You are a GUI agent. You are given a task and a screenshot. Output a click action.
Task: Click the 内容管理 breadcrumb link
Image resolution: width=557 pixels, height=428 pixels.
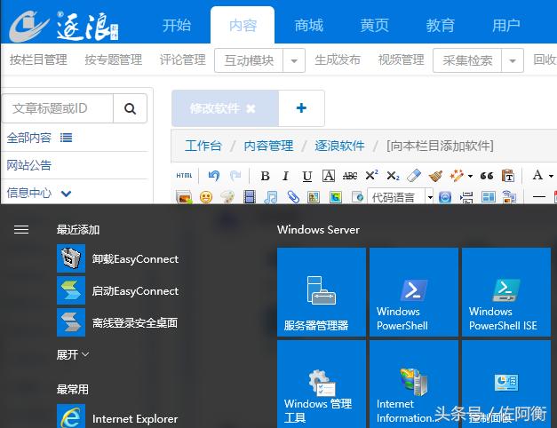(268, 146)
